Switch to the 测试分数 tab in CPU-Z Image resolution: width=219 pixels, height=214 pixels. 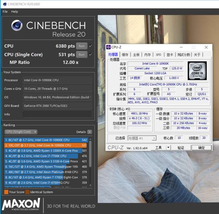(x=184, y=55)
